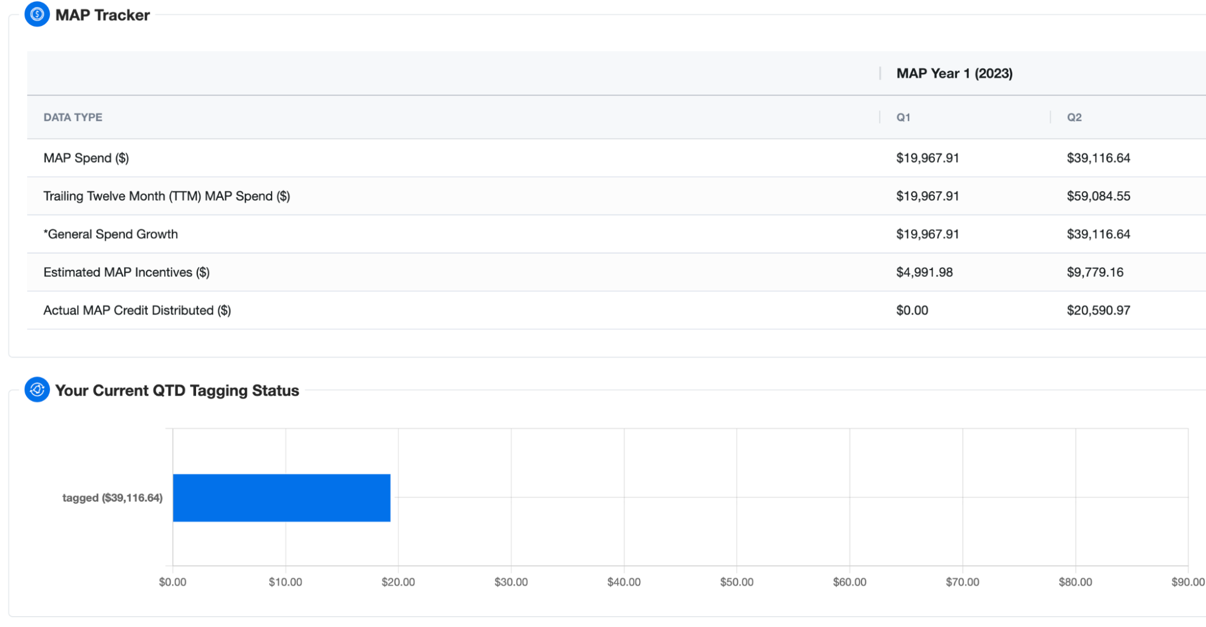The width and height of the screenshot is (1206, 627).
Task: Sort by the DATA TYPE column header
Action: tap(72, 118)
